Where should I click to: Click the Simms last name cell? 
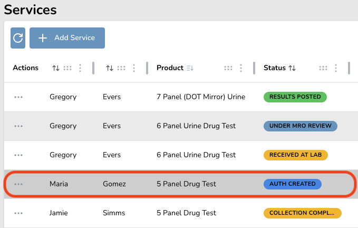coord(114,213)
